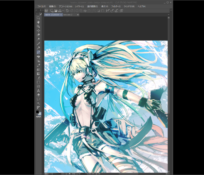The width and height of the screenshot is (204, 175).
Task: Open the 表示(V) menu
Action: (x=105, y=7)
